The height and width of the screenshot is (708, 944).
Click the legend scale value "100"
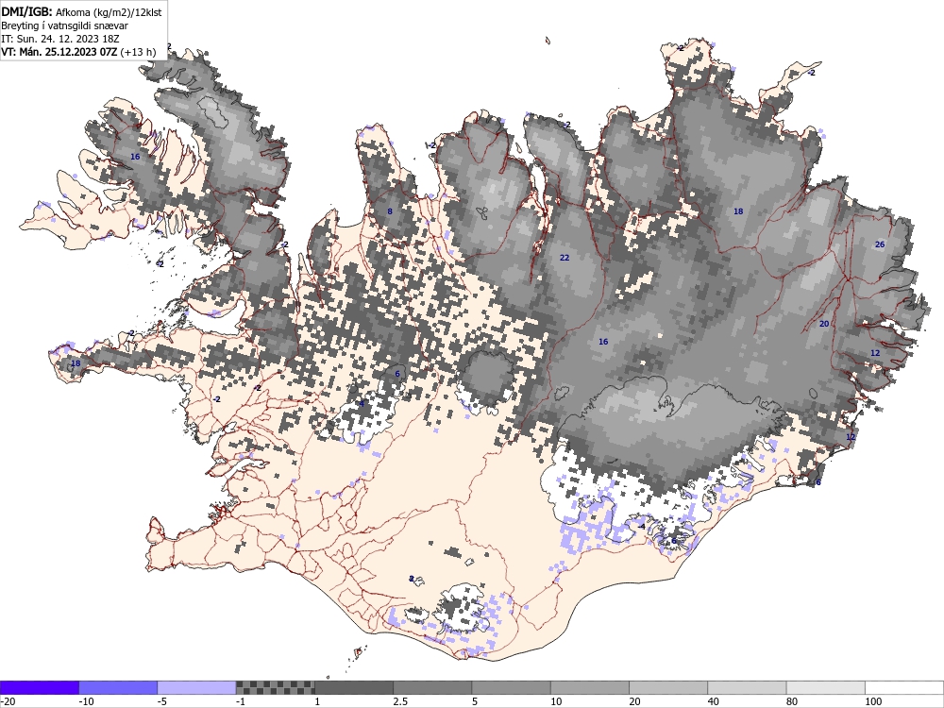(873, 701)
